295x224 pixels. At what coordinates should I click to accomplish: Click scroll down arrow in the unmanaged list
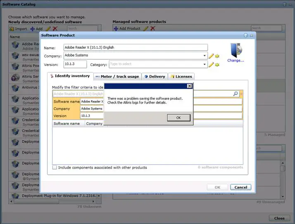(283, 196)
